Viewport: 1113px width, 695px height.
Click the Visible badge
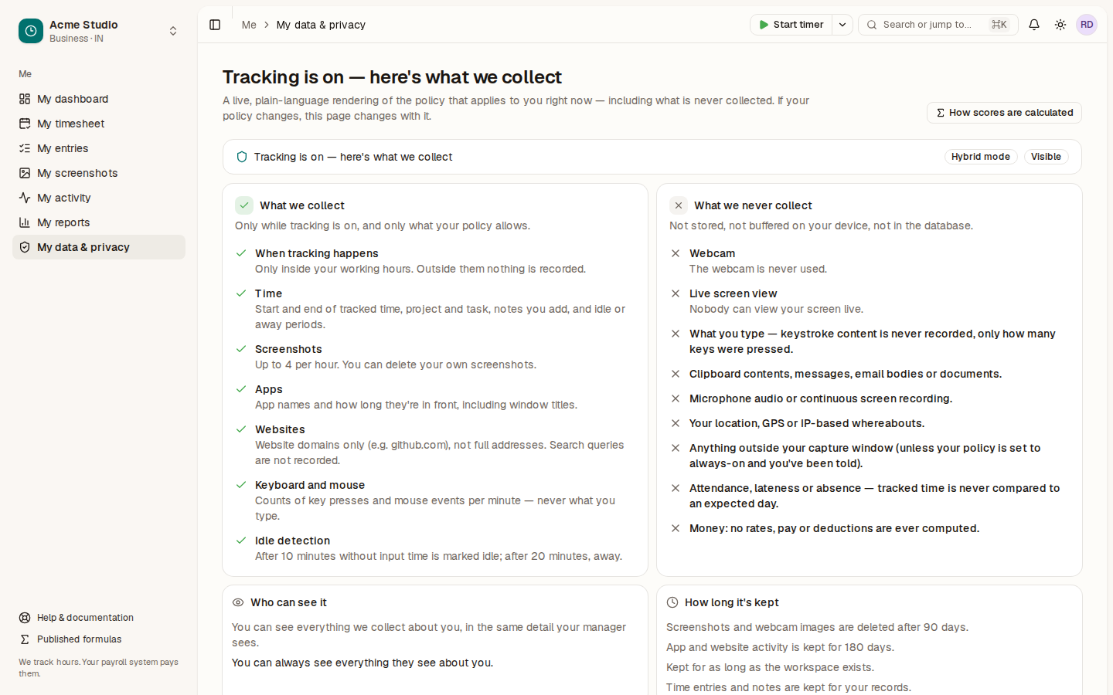tap(1047, 157)
